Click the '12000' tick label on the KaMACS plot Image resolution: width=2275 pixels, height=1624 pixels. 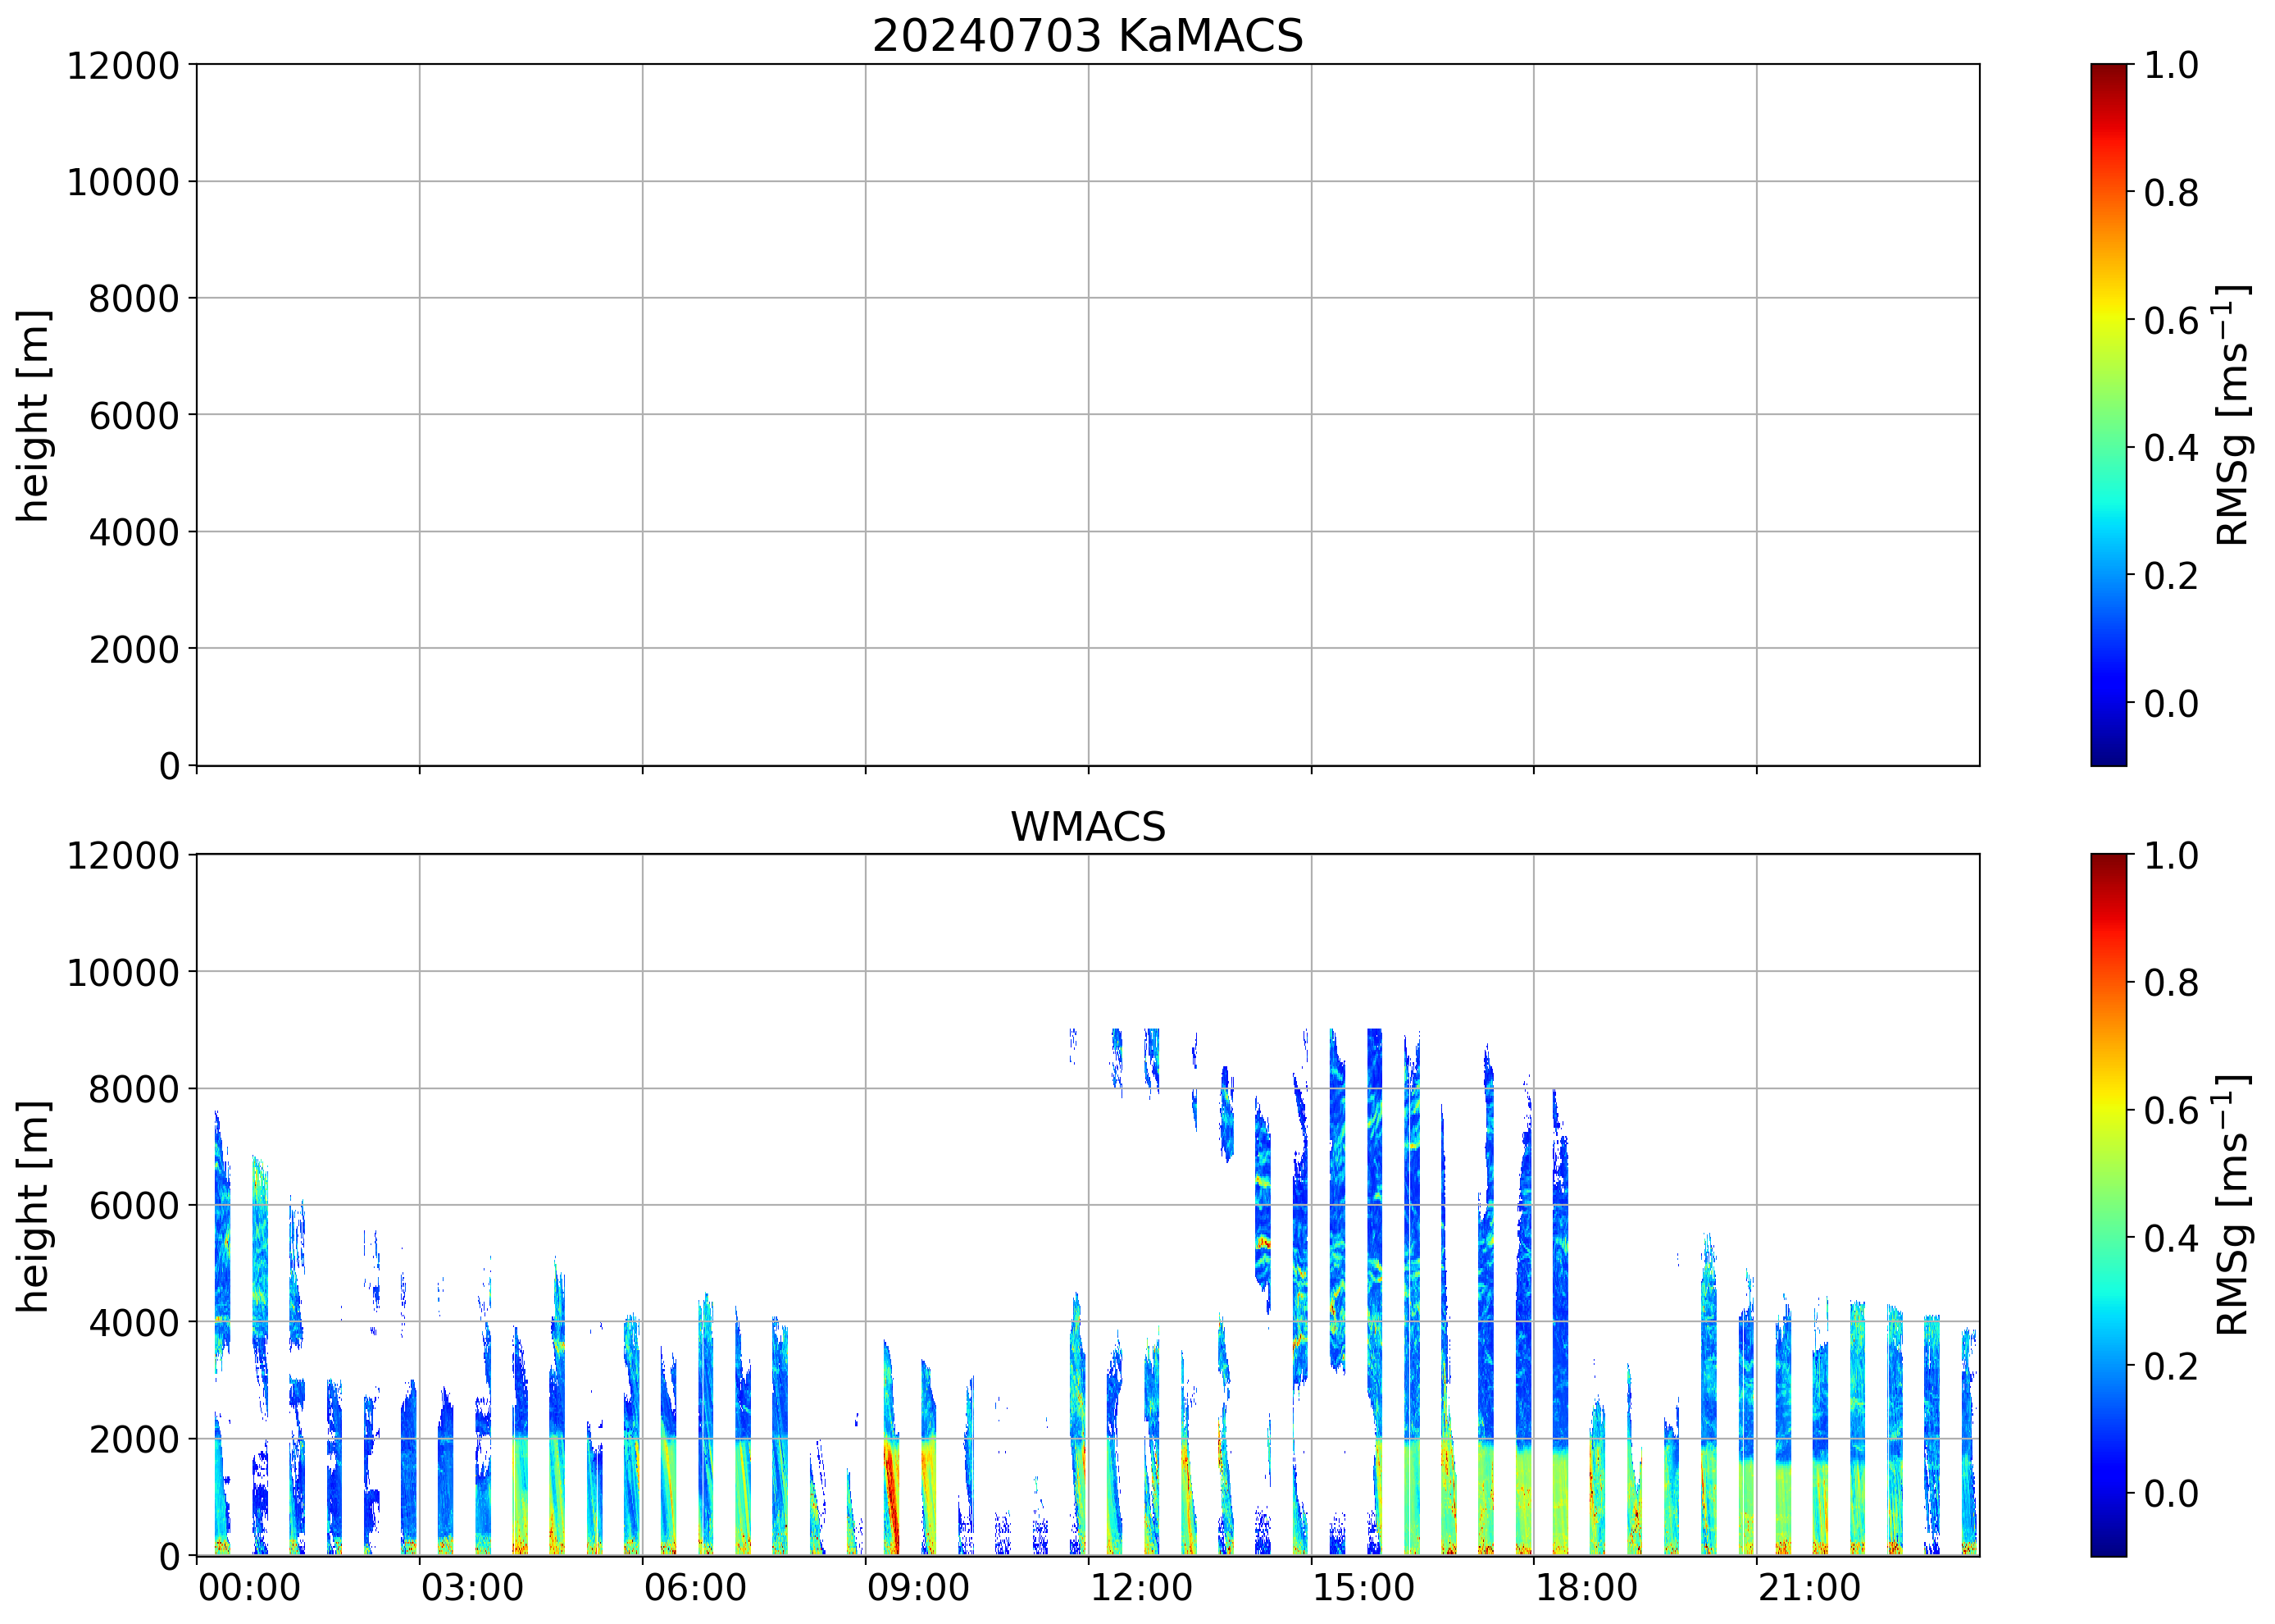coord(122,66)
